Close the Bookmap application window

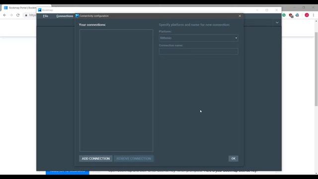[277, 10]
